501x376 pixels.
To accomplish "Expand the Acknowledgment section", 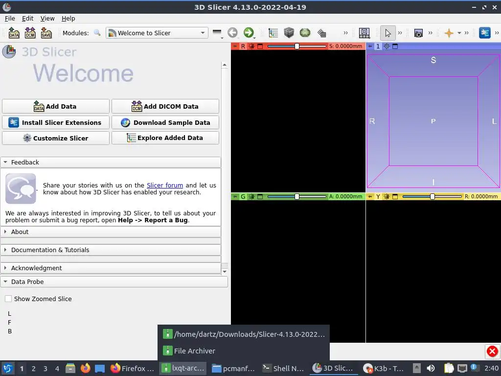I will [x=111, y=268].
